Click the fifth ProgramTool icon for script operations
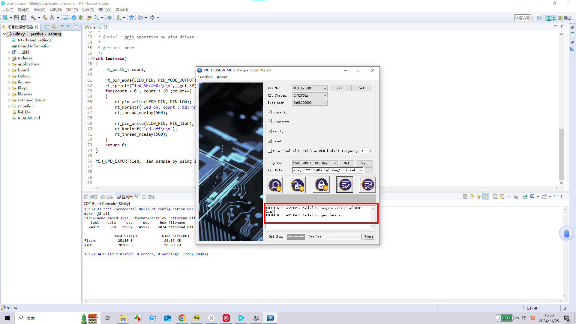Image resolution: width=576 pixels, height=324 pixels. (x=367, y=185)
